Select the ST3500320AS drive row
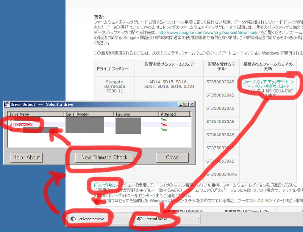Viewport: 303px width, 232px height. 98,124
